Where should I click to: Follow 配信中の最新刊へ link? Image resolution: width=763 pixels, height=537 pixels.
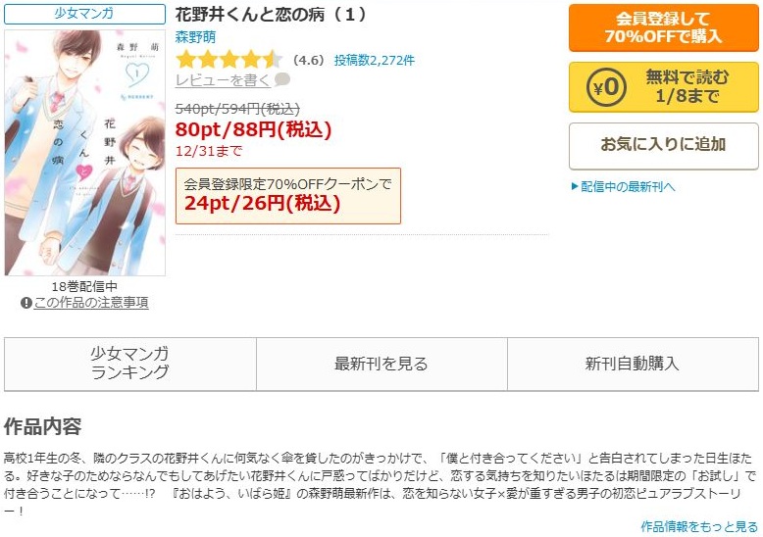628,187
